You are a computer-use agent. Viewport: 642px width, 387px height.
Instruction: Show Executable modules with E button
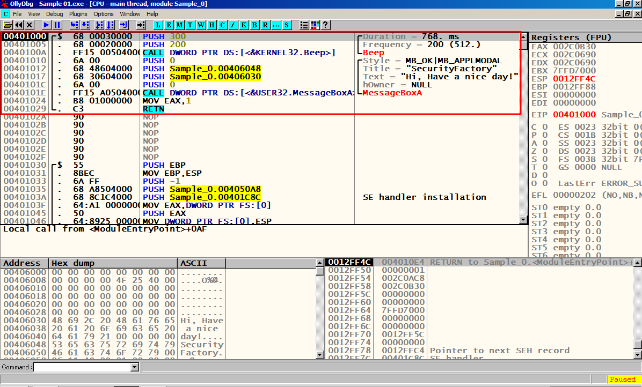169,25
